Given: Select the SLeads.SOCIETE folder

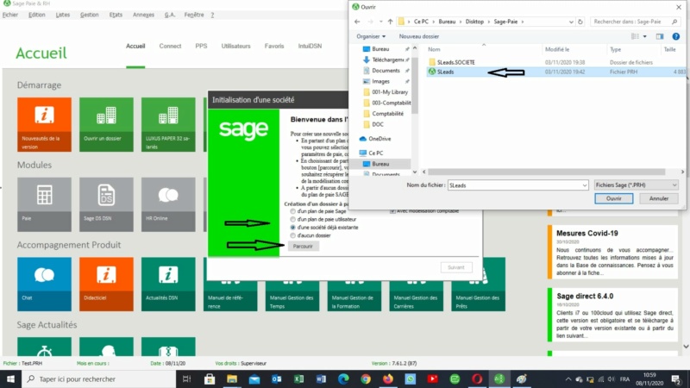Looking at the screenshot, I should coord(456,62).
